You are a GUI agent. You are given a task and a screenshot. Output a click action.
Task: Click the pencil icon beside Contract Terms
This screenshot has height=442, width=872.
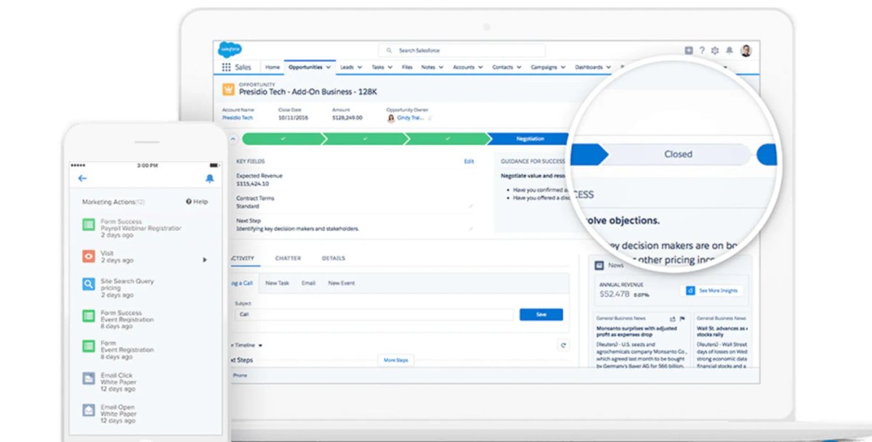coord(470,206)
